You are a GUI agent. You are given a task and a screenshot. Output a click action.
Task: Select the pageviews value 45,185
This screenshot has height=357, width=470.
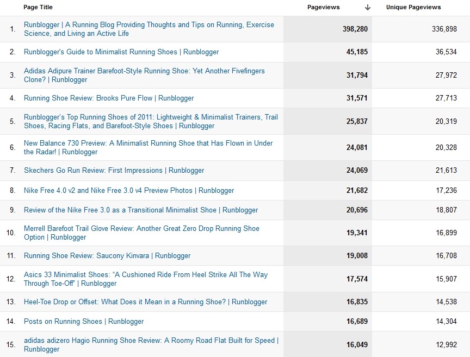click(357, 52)
